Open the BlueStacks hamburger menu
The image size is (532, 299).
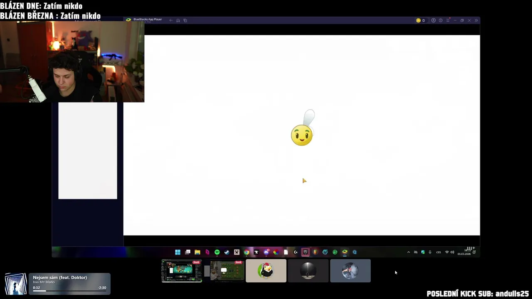tap(448, 20)
